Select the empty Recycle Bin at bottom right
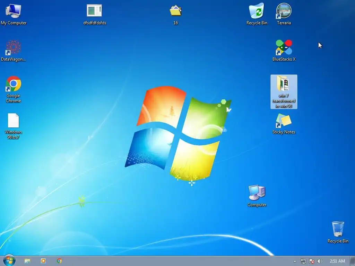 338,232
